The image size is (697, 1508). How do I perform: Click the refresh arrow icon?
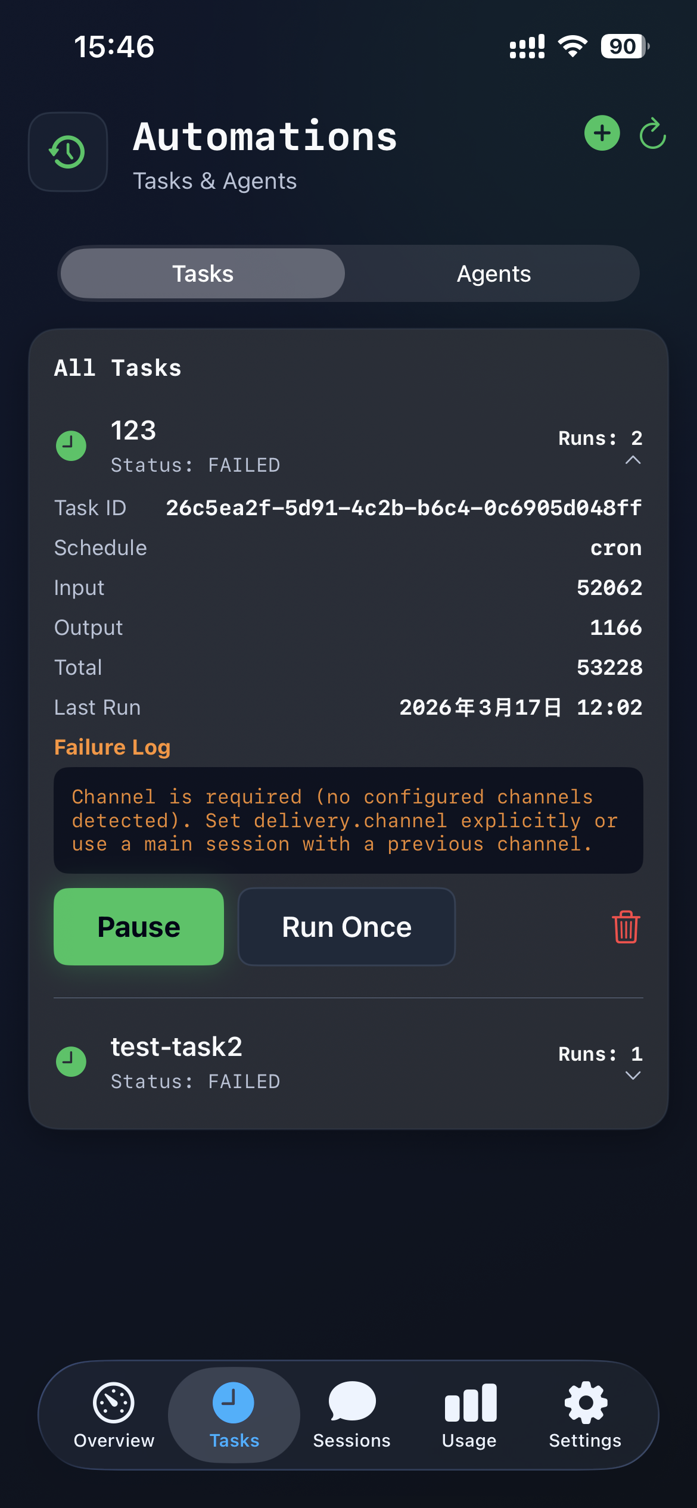coord(652,133)
